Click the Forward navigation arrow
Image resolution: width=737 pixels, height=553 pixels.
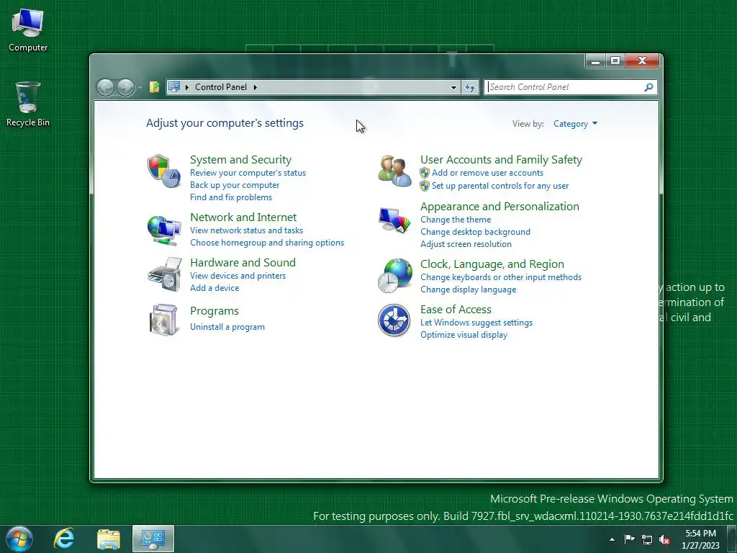(125, 87)
